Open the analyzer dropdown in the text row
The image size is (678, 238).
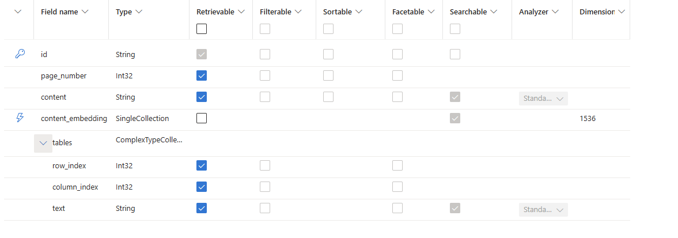[x=543, y=210]
